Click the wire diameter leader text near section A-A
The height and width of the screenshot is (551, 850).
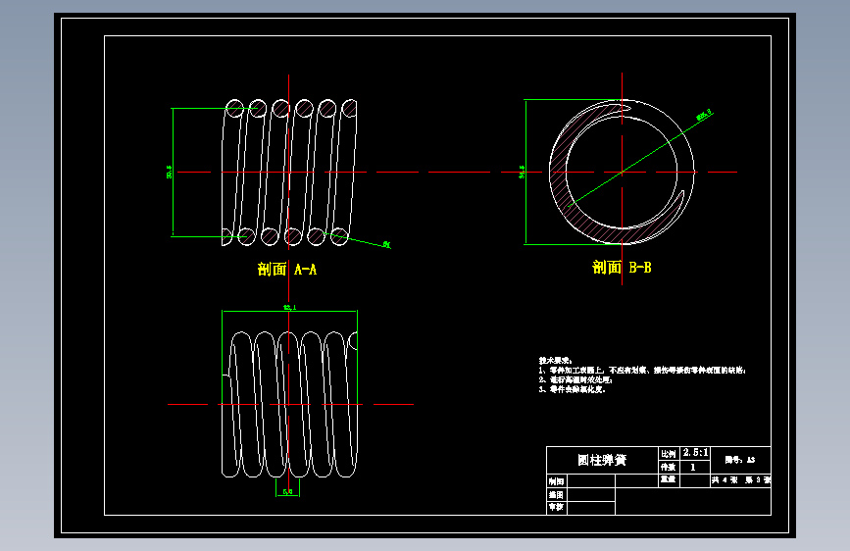[x=386, y=244]
